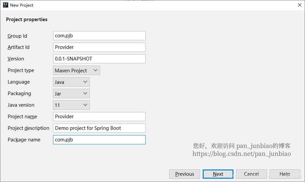Open the Project type dropdown

click(76, 70)
